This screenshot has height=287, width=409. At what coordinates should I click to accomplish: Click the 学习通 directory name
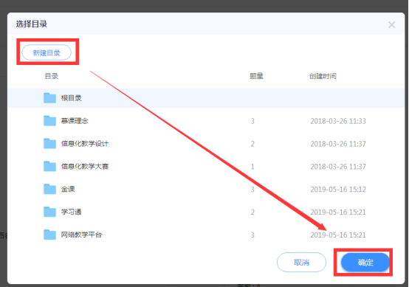point(71,212)
